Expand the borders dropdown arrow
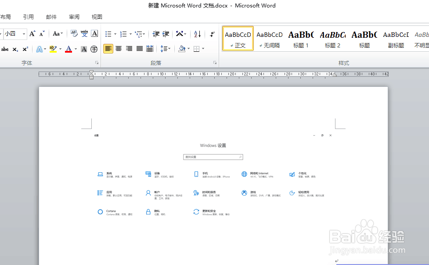 203,49
